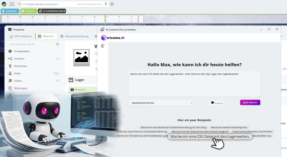
Task: Click the search icon beside ALLGEMEINE DATEN
Action: tap(57, 44)
